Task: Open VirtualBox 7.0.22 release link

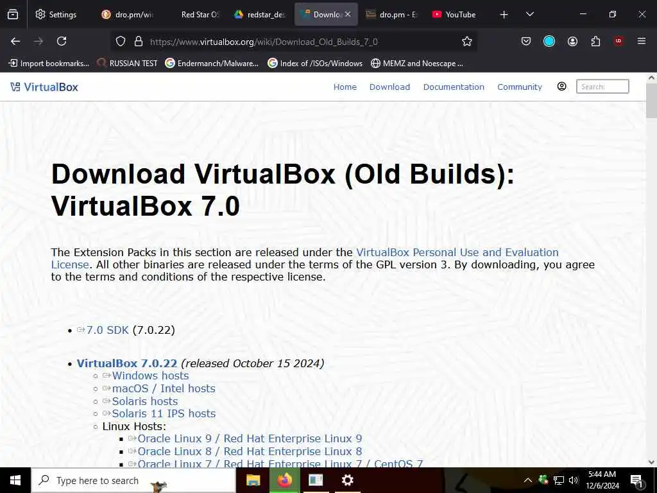Action: [127, 363]
